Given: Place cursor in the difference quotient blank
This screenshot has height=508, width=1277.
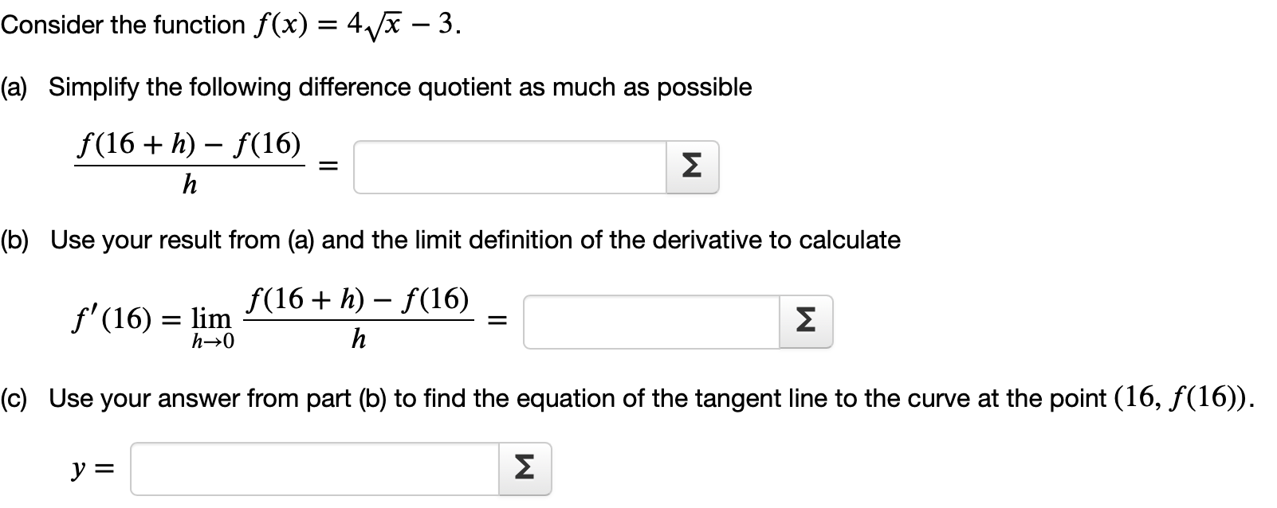Looking at the screenshot, I should 510,166.
